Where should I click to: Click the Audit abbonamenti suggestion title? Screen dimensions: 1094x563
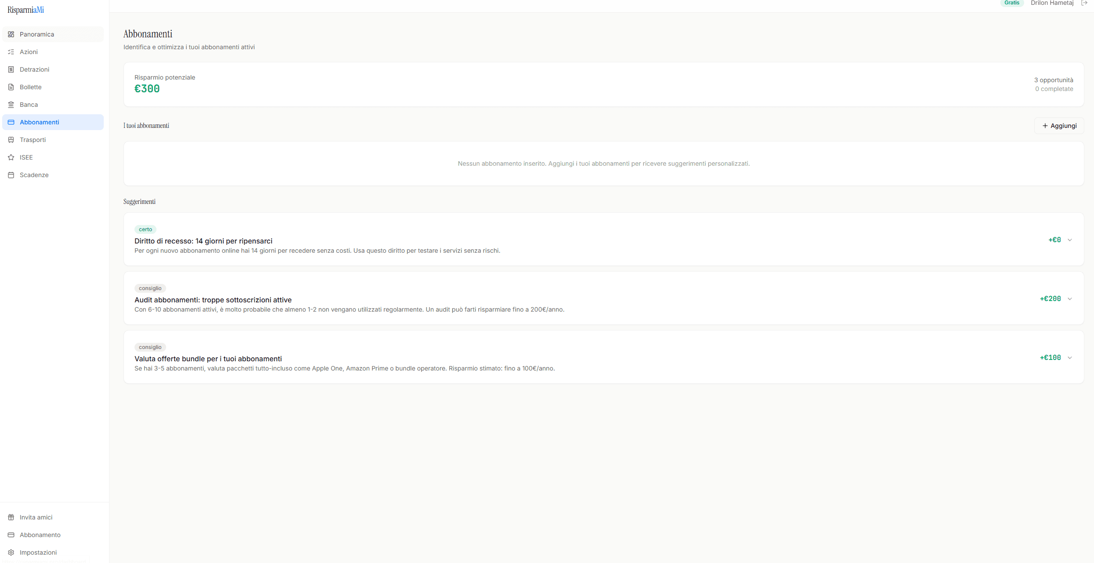click(x=213, y=300)
